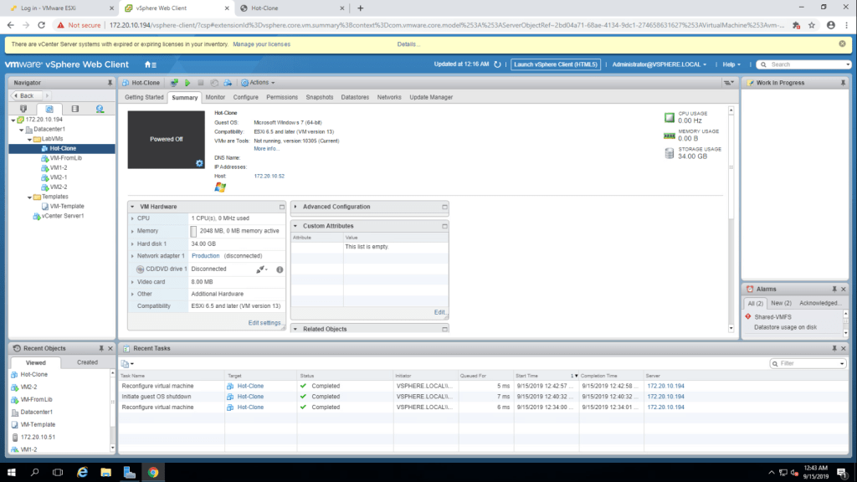857x482 pixels.
Task: Click the Recent Tasks filter input field
Action: [808, 364]
